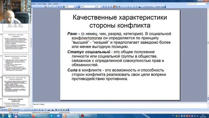Open the Окно menu
Viewport: 209px width, 118px height.
click(x=50, y=4)
